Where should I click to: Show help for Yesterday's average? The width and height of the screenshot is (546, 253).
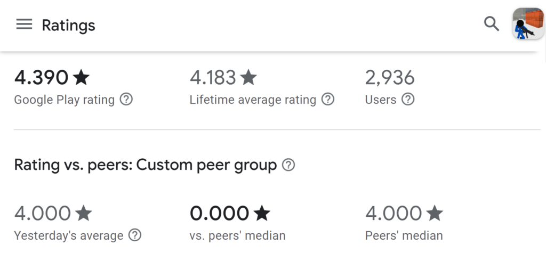(x=135, y=235)
